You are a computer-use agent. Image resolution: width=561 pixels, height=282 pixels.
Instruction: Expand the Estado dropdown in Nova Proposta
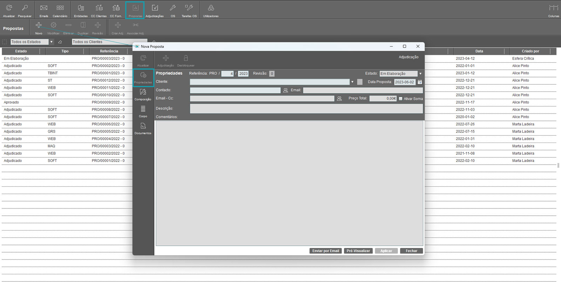pyautogui.click(x=420, y=74)
